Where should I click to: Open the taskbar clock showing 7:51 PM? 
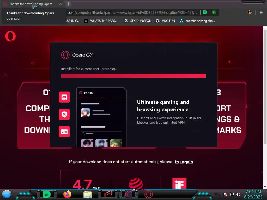pos(253,194)
